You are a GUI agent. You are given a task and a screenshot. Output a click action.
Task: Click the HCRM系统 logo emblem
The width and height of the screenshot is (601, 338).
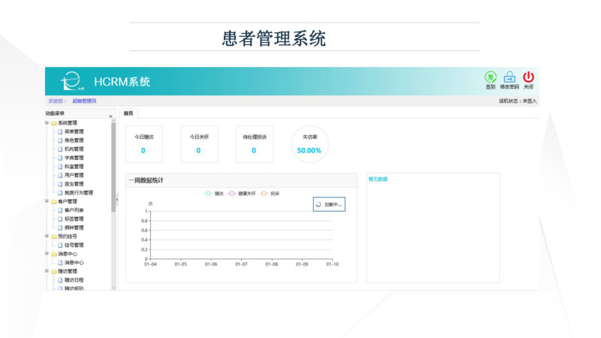pos(72,81)
